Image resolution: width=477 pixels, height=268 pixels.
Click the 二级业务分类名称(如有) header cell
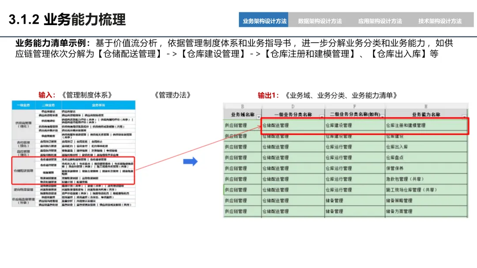(x=355, y=115)
